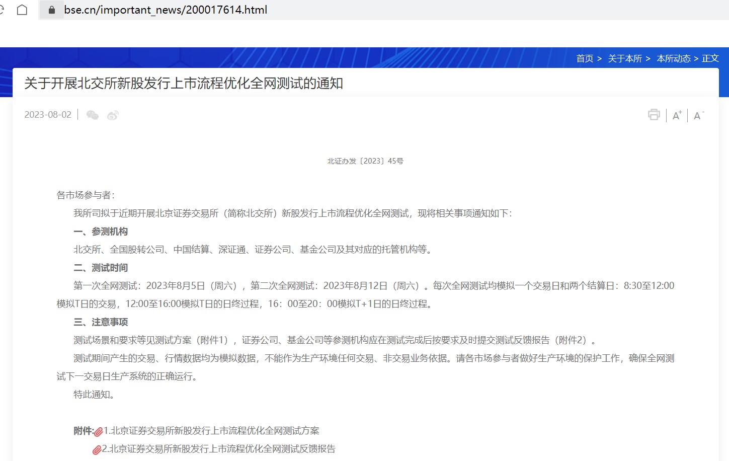Decrease font size with A- icon
The width and height of the screenshot is (729, 461).
[698, 116]
